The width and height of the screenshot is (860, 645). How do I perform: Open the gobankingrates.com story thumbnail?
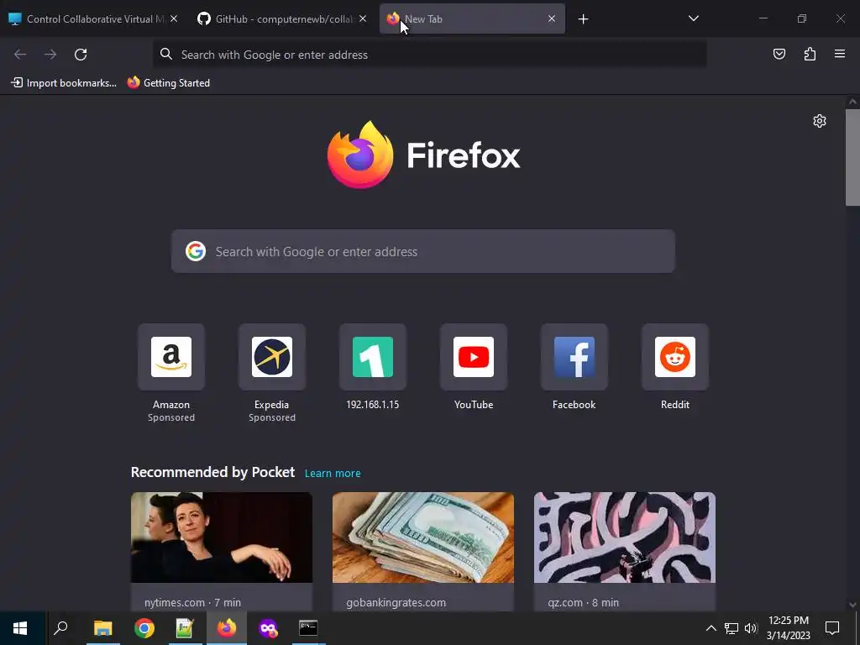pyautogui.click(x=423, y=537)
